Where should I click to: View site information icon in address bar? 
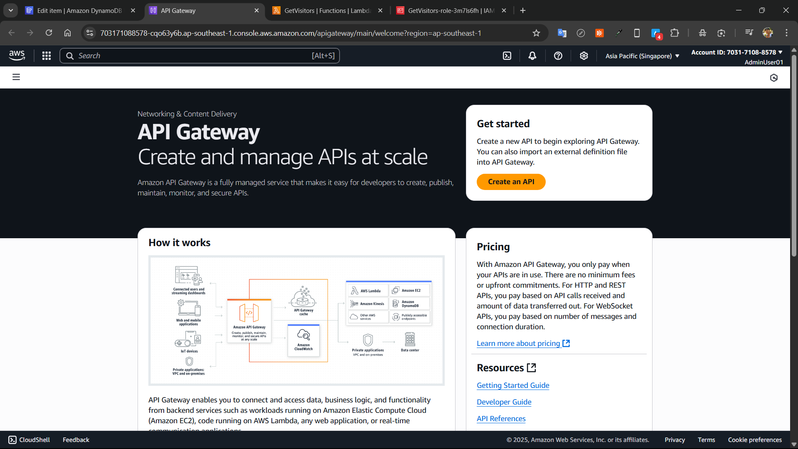point(90,33)
